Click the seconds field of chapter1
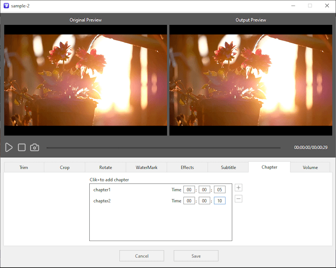The width and height of the screenshot is (336, 268). pos(219,190)
